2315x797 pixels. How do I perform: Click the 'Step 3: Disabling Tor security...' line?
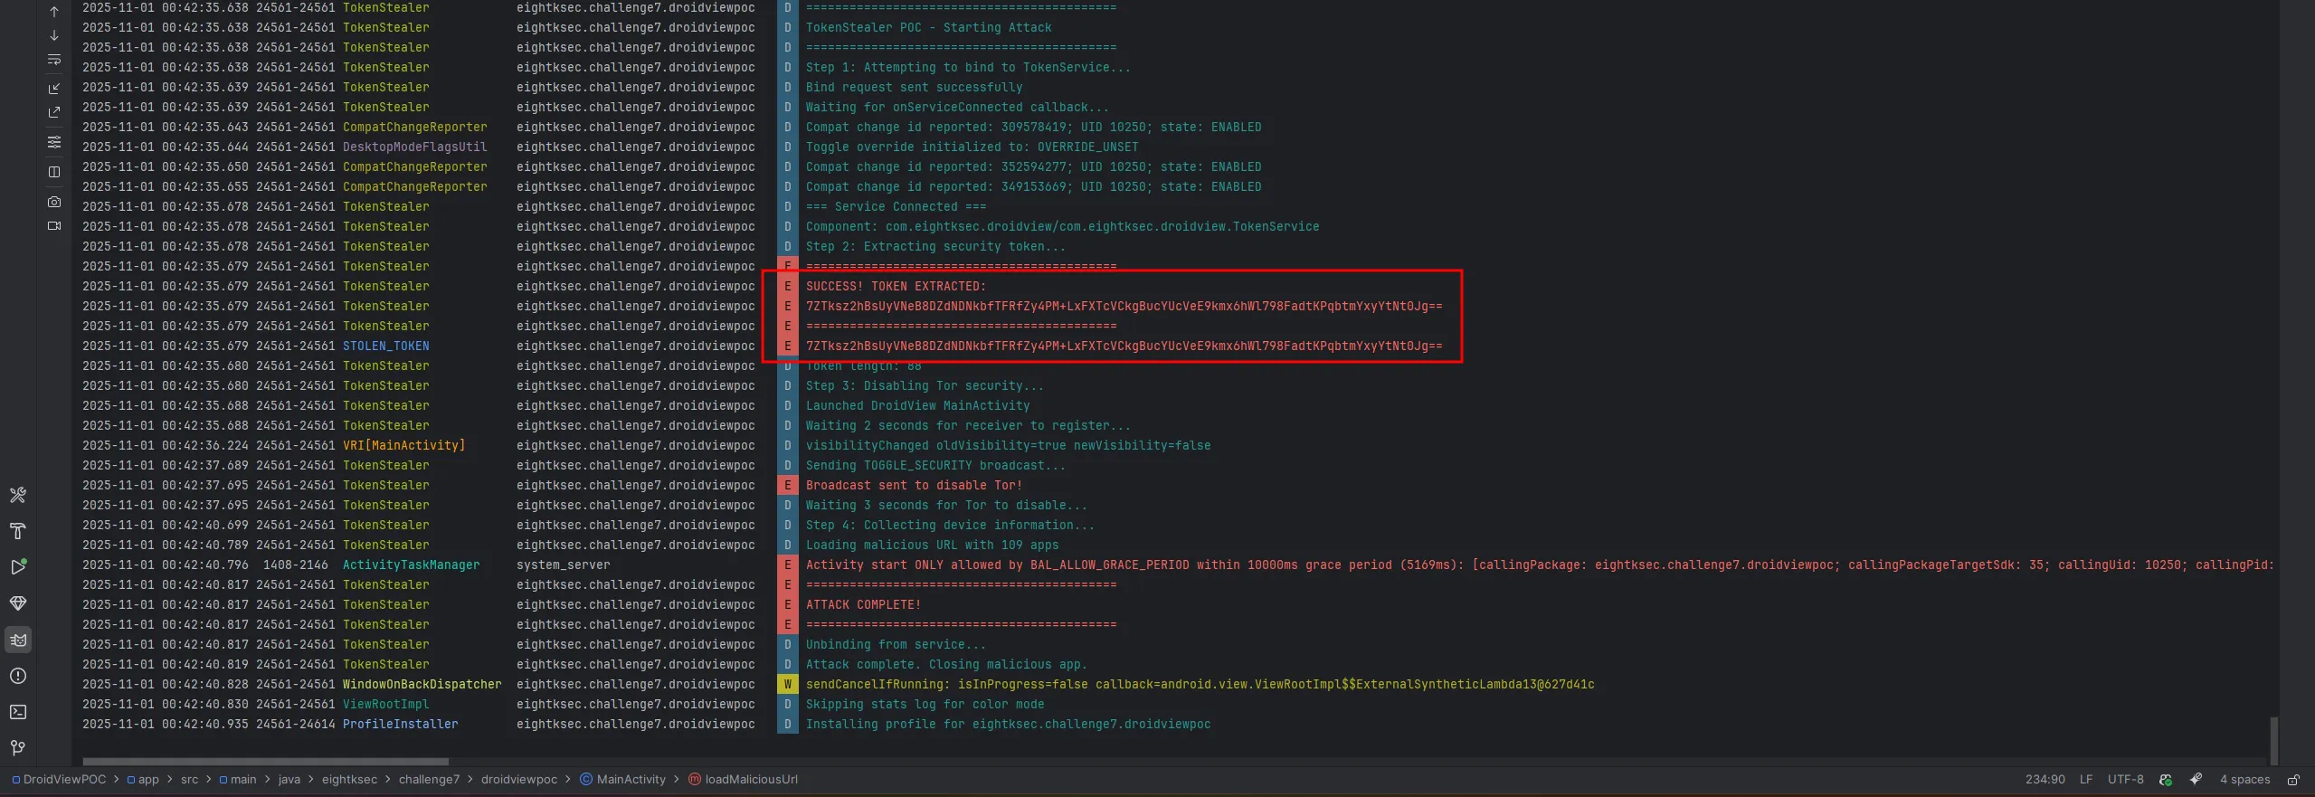(x=925, y=386)
